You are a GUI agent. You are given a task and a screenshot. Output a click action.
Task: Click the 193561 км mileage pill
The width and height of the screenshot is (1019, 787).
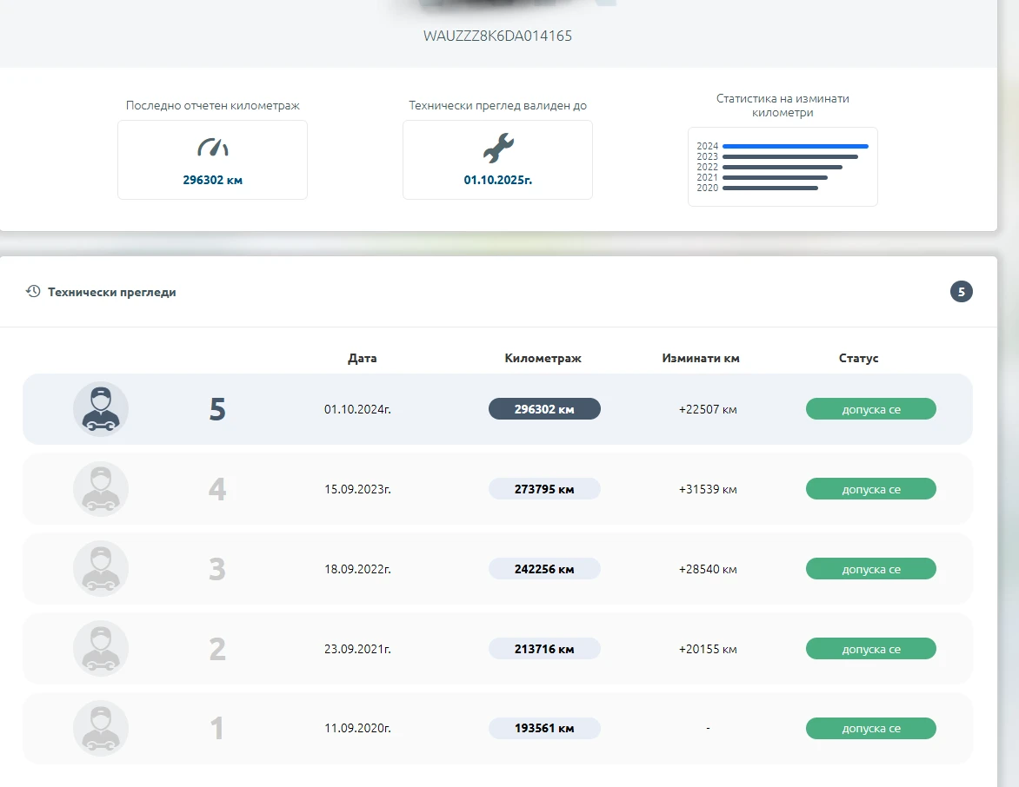[x=544, y=728]
